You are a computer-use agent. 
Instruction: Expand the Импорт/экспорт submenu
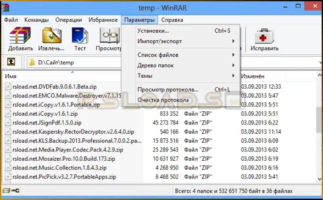pos(180,41)
